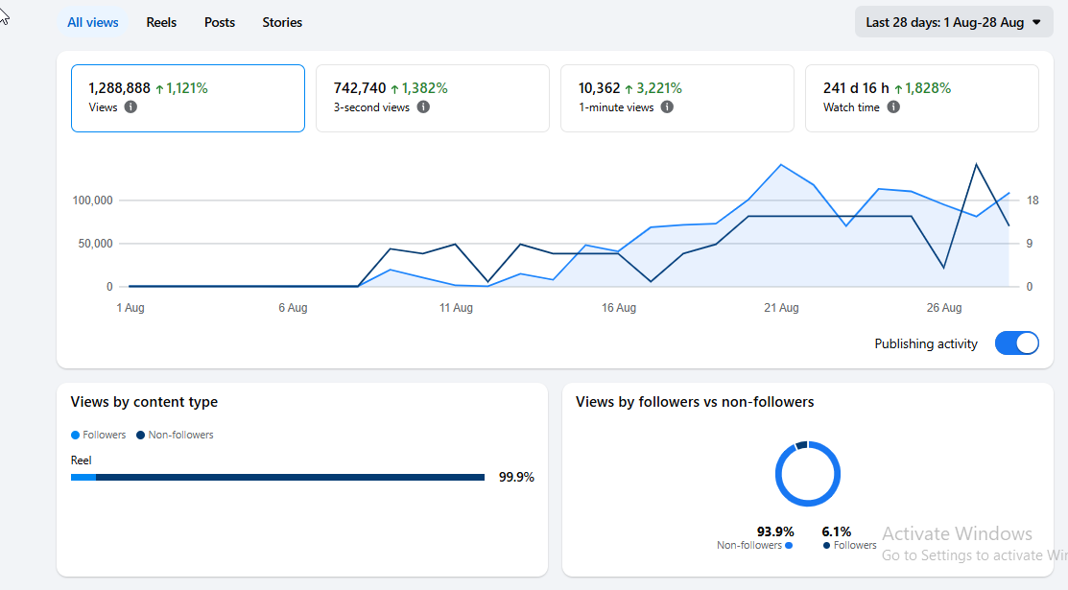This screenshot has height=590, width=1068.
Task: Open the Last 28 days date range dropdown
Action: point(954,22)
